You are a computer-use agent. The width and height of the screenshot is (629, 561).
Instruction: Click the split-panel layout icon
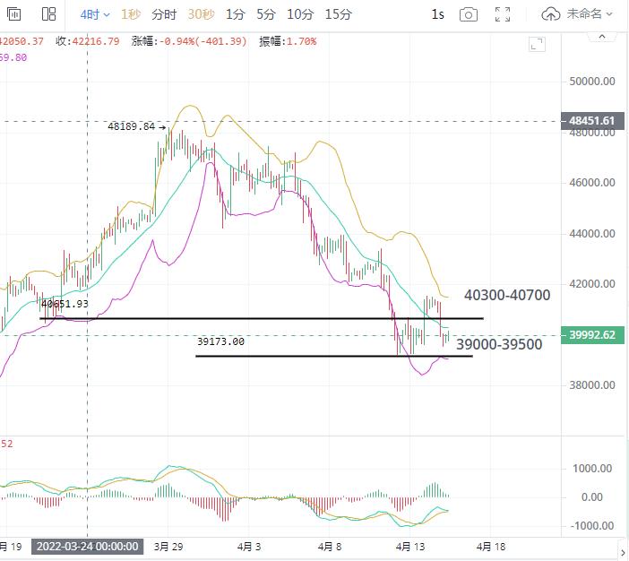pyautogui.click(x=47, y=14)
